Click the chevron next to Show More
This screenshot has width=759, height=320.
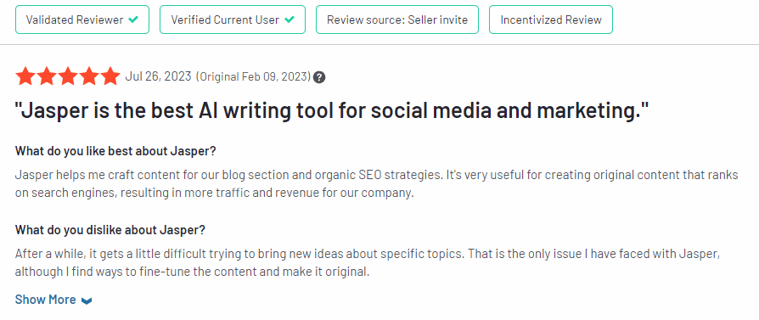87,300
